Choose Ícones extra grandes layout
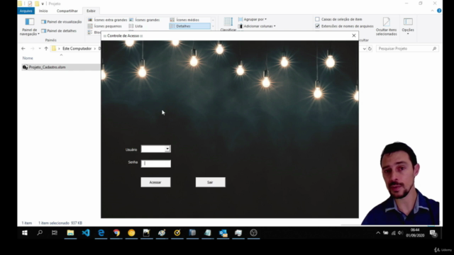This screenshot has width=454, height=255. [107, 20]
